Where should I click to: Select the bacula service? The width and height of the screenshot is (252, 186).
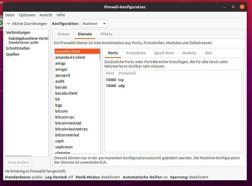coord(77,87)
